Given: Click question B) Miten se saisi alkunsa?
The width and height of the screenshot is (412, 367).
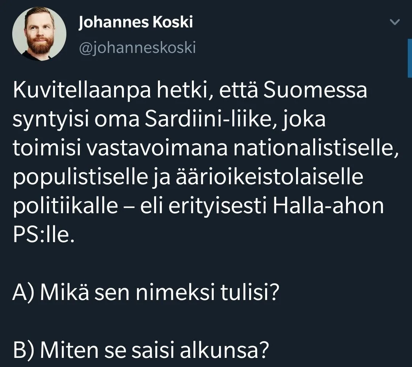Looking at the screenshot, I should point(139,349).
